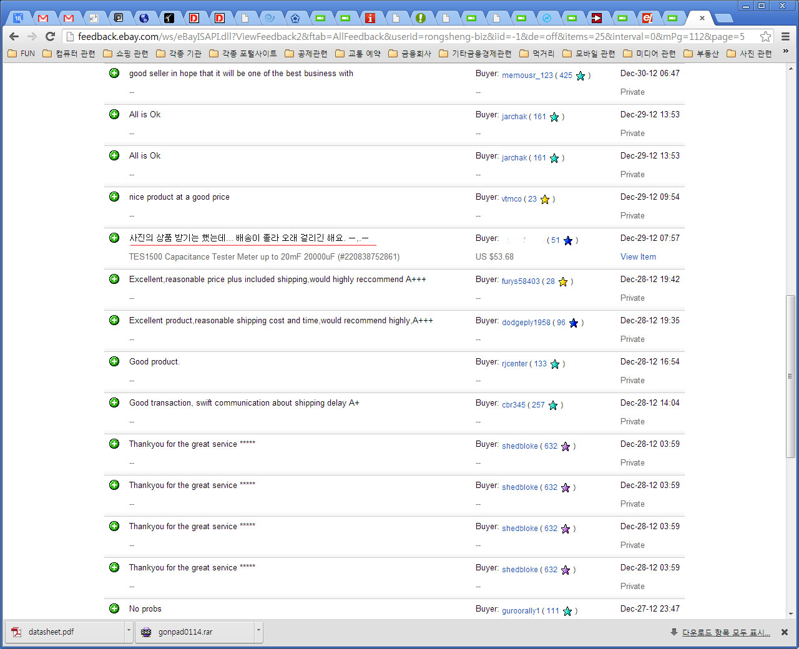Click the star beside cbr345 score 257
This screenshot has height=649, width=799.
point(553,405)
